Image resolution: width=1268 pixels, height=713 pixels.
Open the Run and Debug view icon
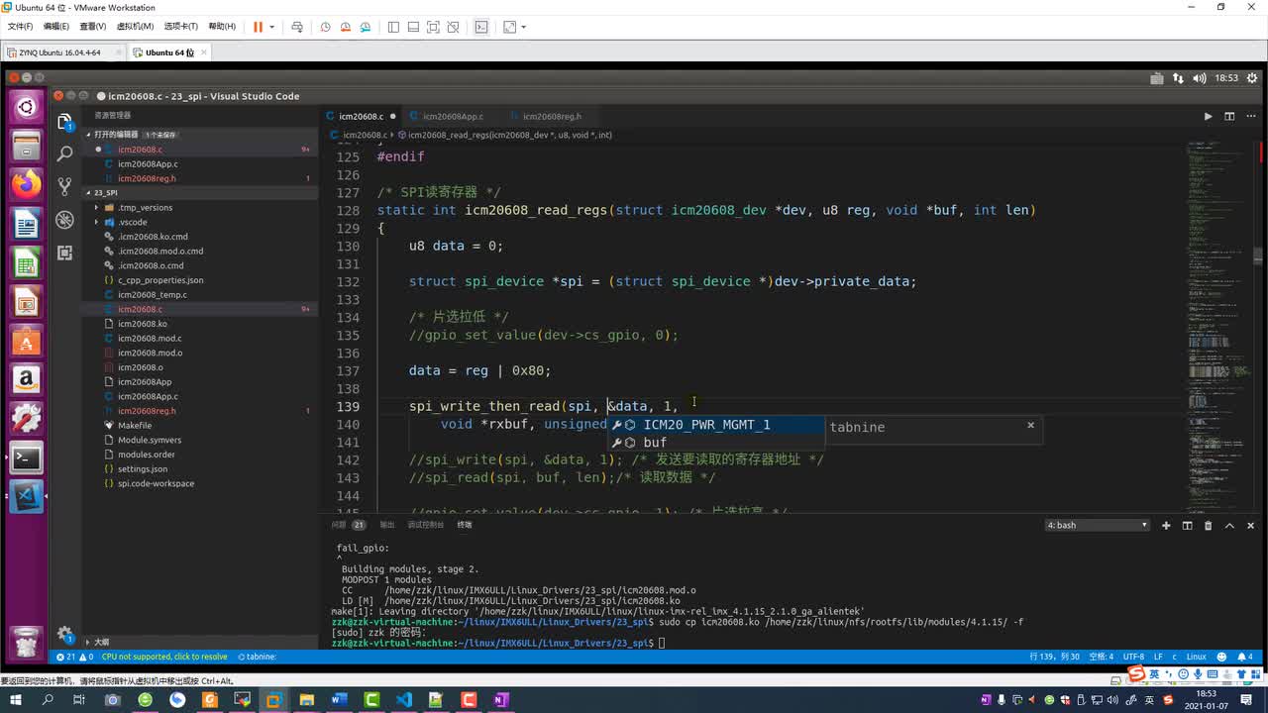65,219
